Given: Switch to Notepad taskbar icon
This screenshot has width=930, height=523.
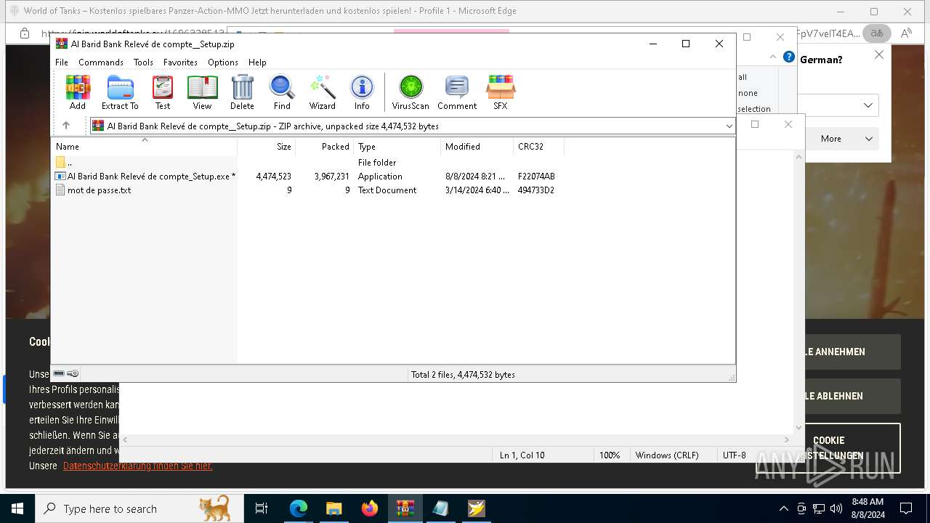Looking at the screenshot, I should coord(441,508).
